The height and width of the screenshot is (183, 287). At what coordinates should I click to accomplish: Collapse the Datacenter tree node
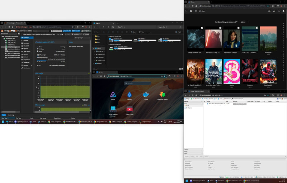tap(1, 37)
